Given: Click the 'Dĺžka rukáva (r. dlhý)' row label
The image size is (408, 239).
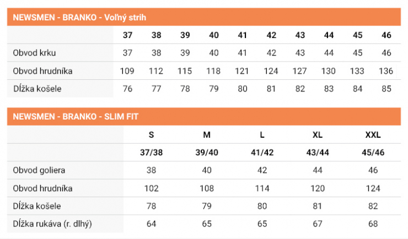Looking at the screenshot, I should (x=52, y=224).
